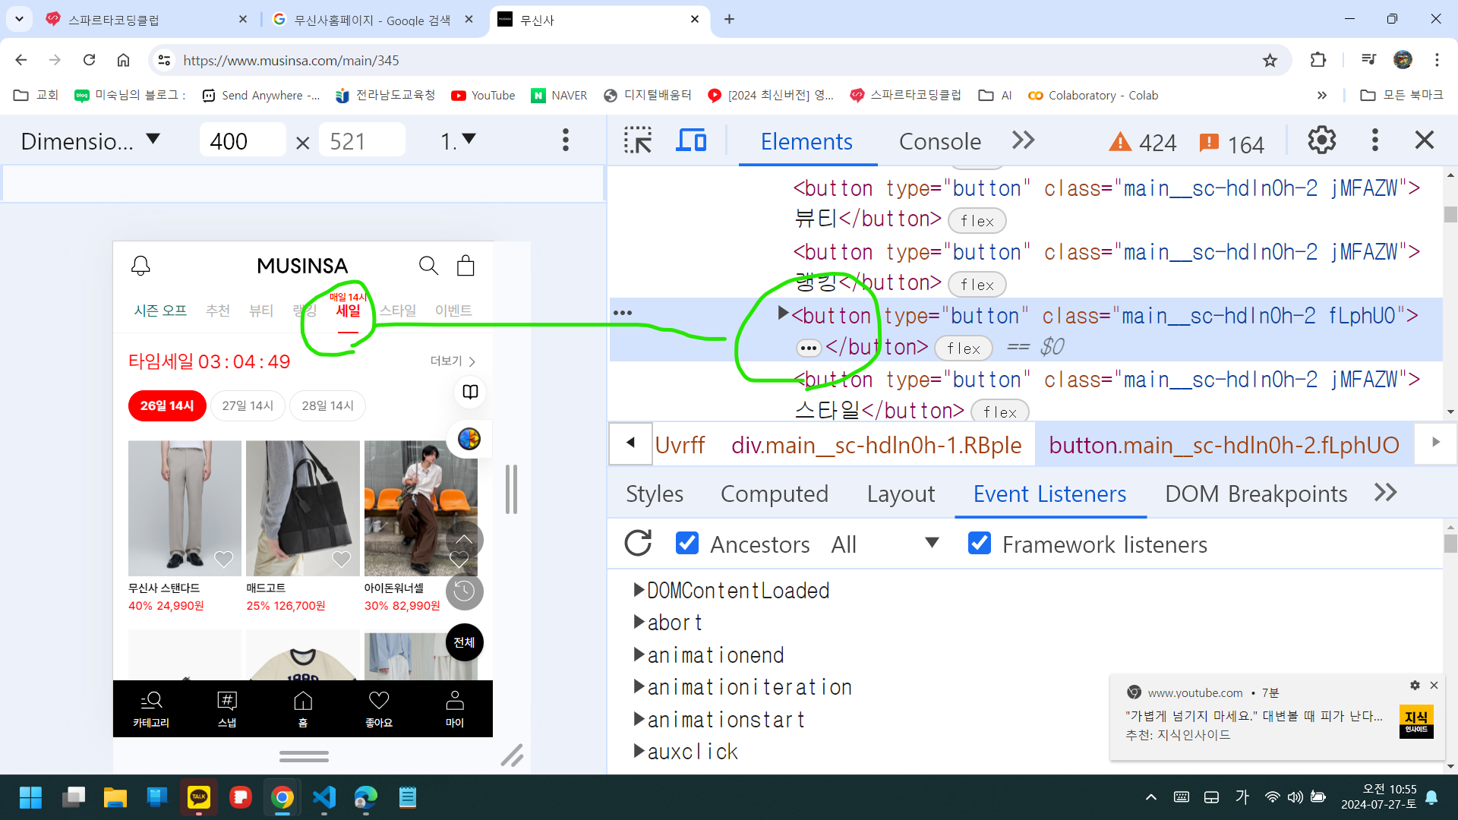Open DevTools settings gear
Viewport: 1458px width, 820px height.
pos(1321,140)
